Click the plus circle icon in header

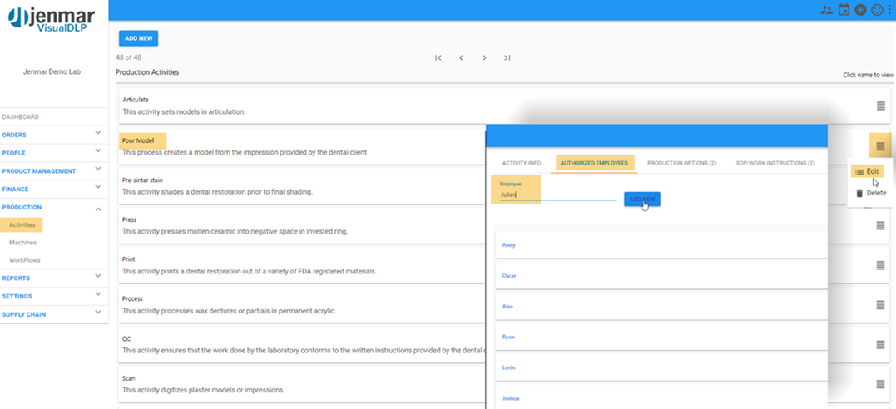tap(860, 10)
